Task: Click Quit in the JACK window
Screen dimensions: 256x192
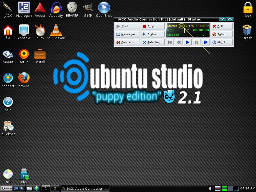Action: click(222, 26)
